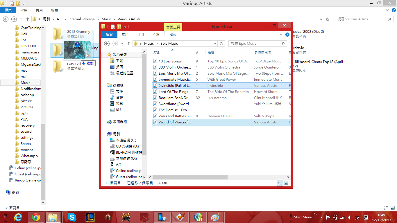Screen dimensions: 397x223
Task: Select 2012 Grammy folder in Various Artists
Action: point(72,34)
